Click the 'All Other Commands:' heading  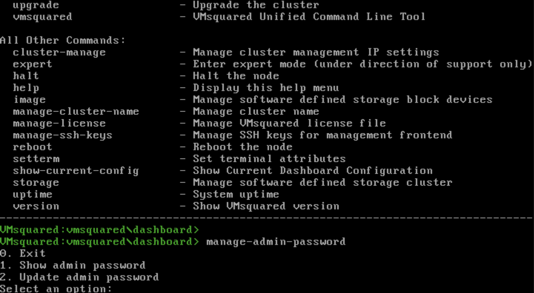click(x=63, y=40)
